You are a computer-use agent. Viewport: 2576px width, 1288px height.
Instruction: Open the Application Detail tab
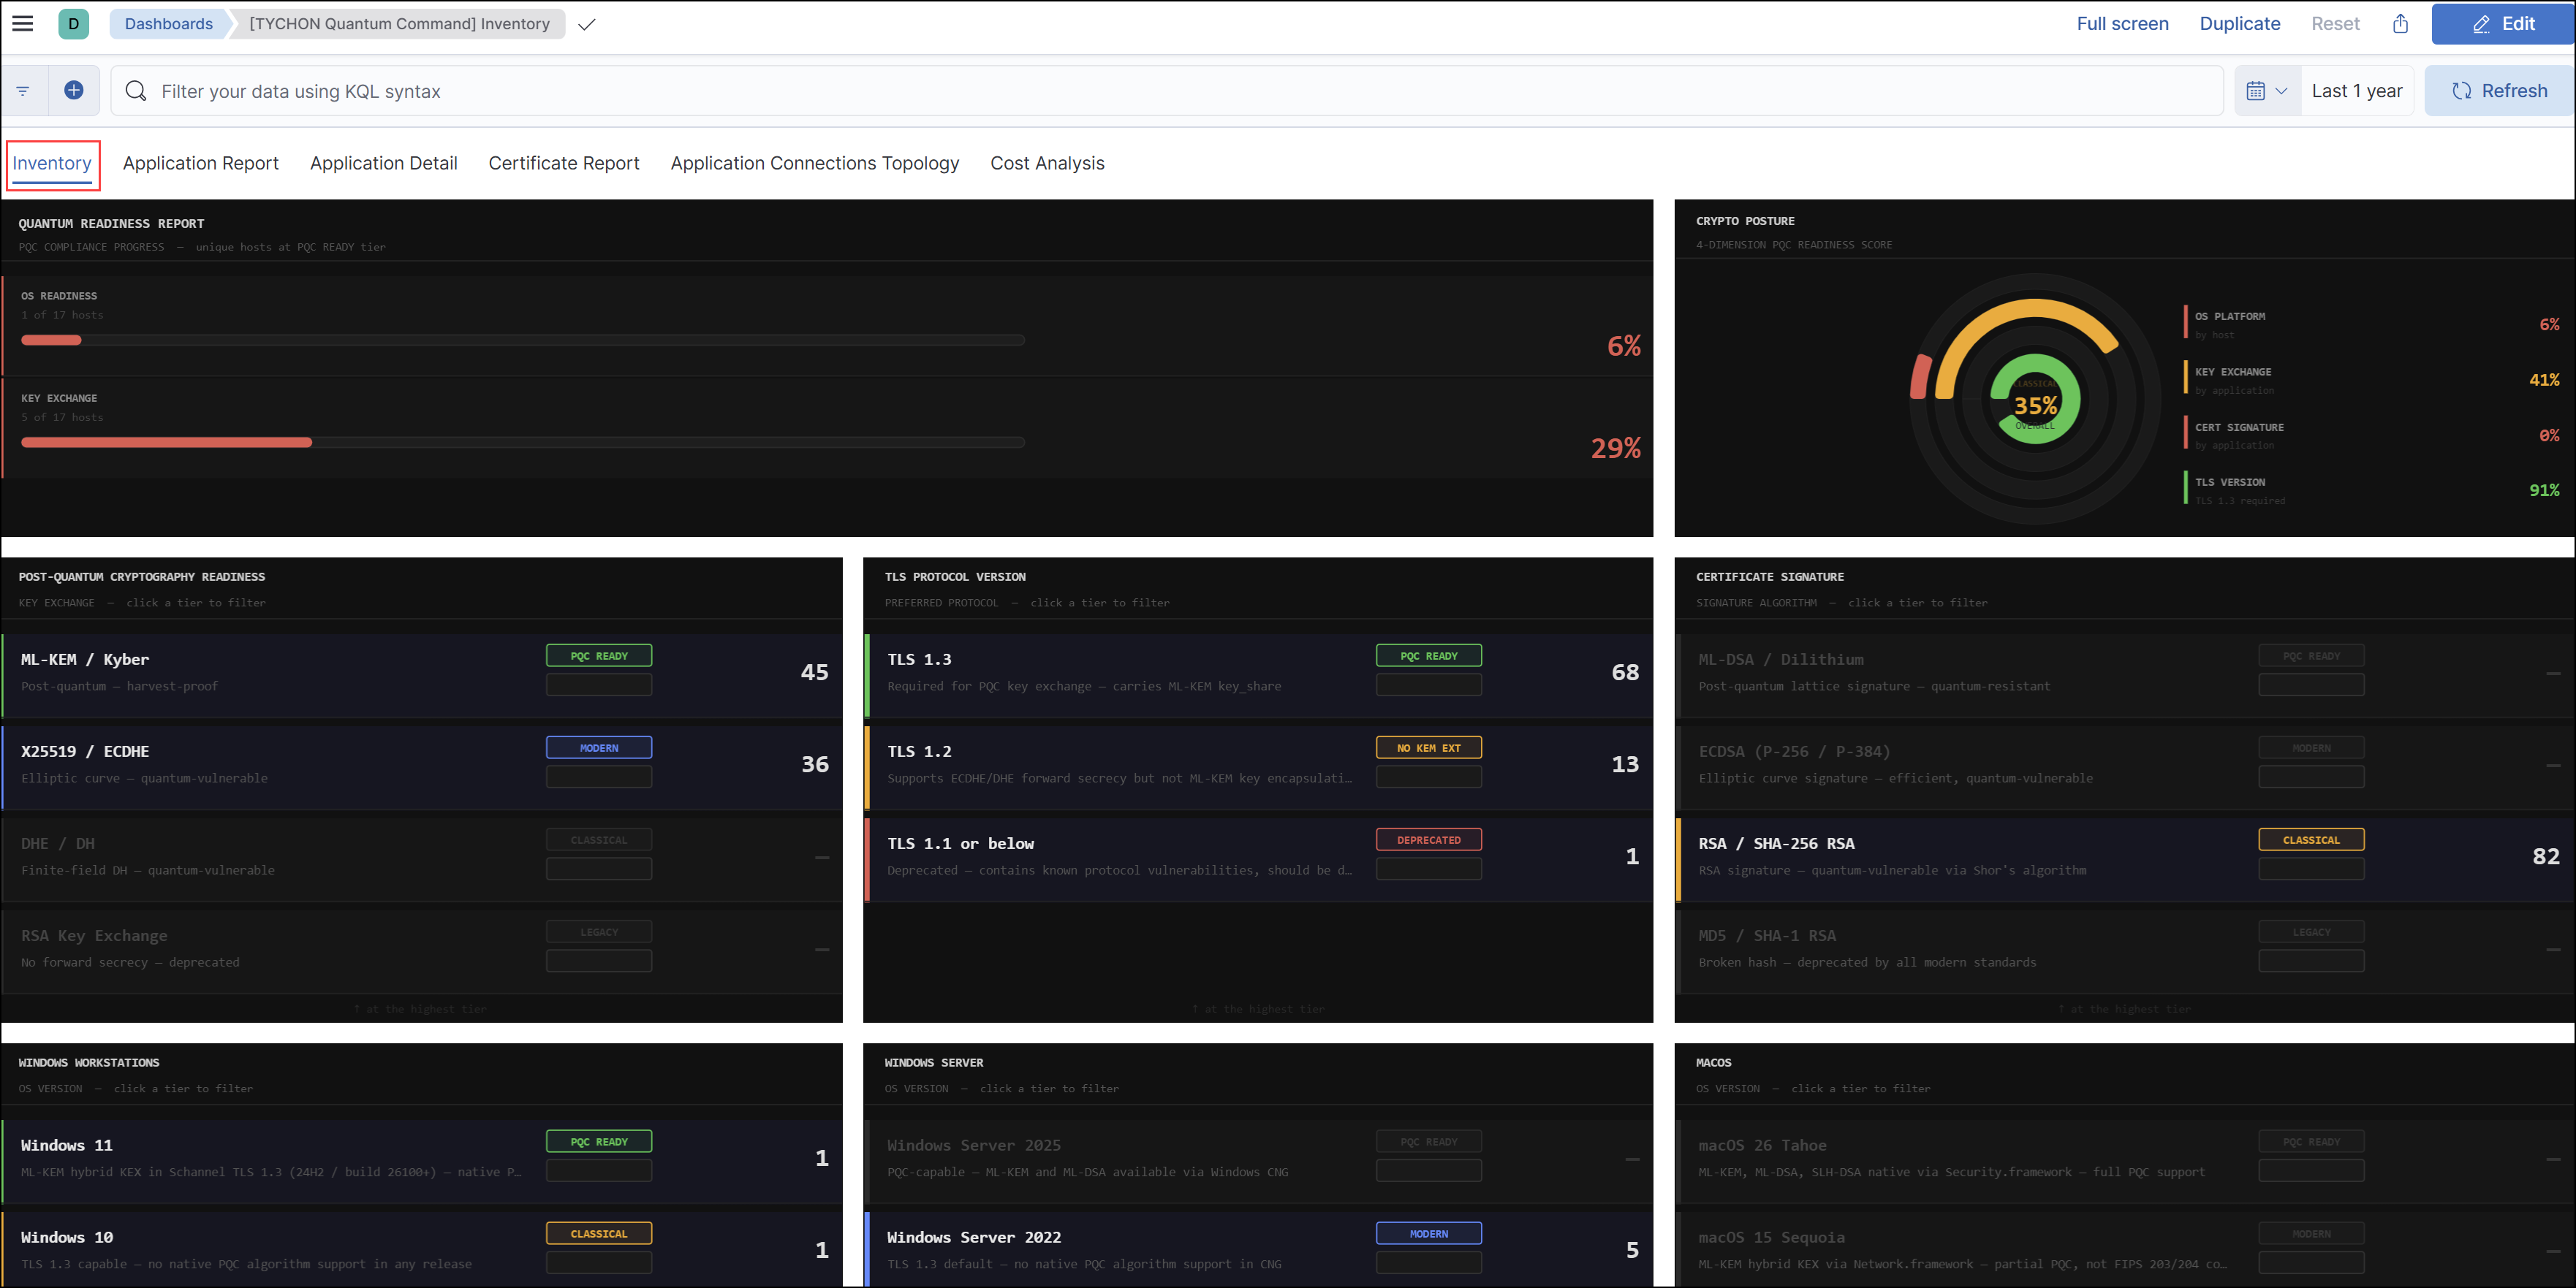pyautogui.click(x=383, y=163)
